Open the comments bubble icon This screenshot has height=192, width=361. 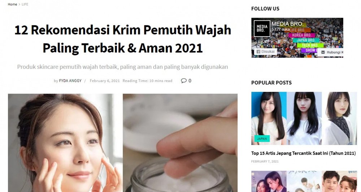[183, 81]
